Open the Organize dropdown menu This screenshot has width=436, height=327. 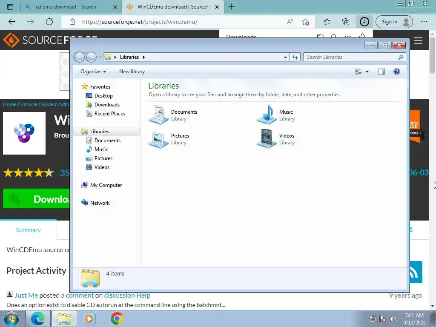[x=93, y=72]
